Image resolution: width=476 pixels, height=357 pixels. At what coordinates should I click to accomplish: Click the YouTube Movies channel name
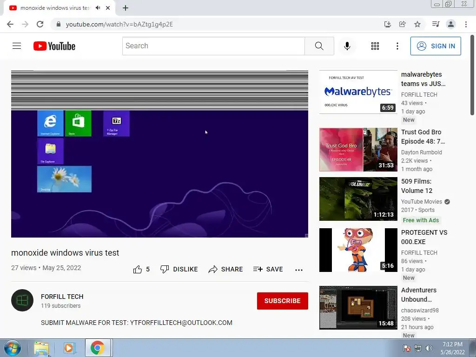(421, 202)
